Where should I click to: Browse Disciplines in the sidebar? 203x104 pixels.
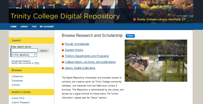tap(17, 81)
